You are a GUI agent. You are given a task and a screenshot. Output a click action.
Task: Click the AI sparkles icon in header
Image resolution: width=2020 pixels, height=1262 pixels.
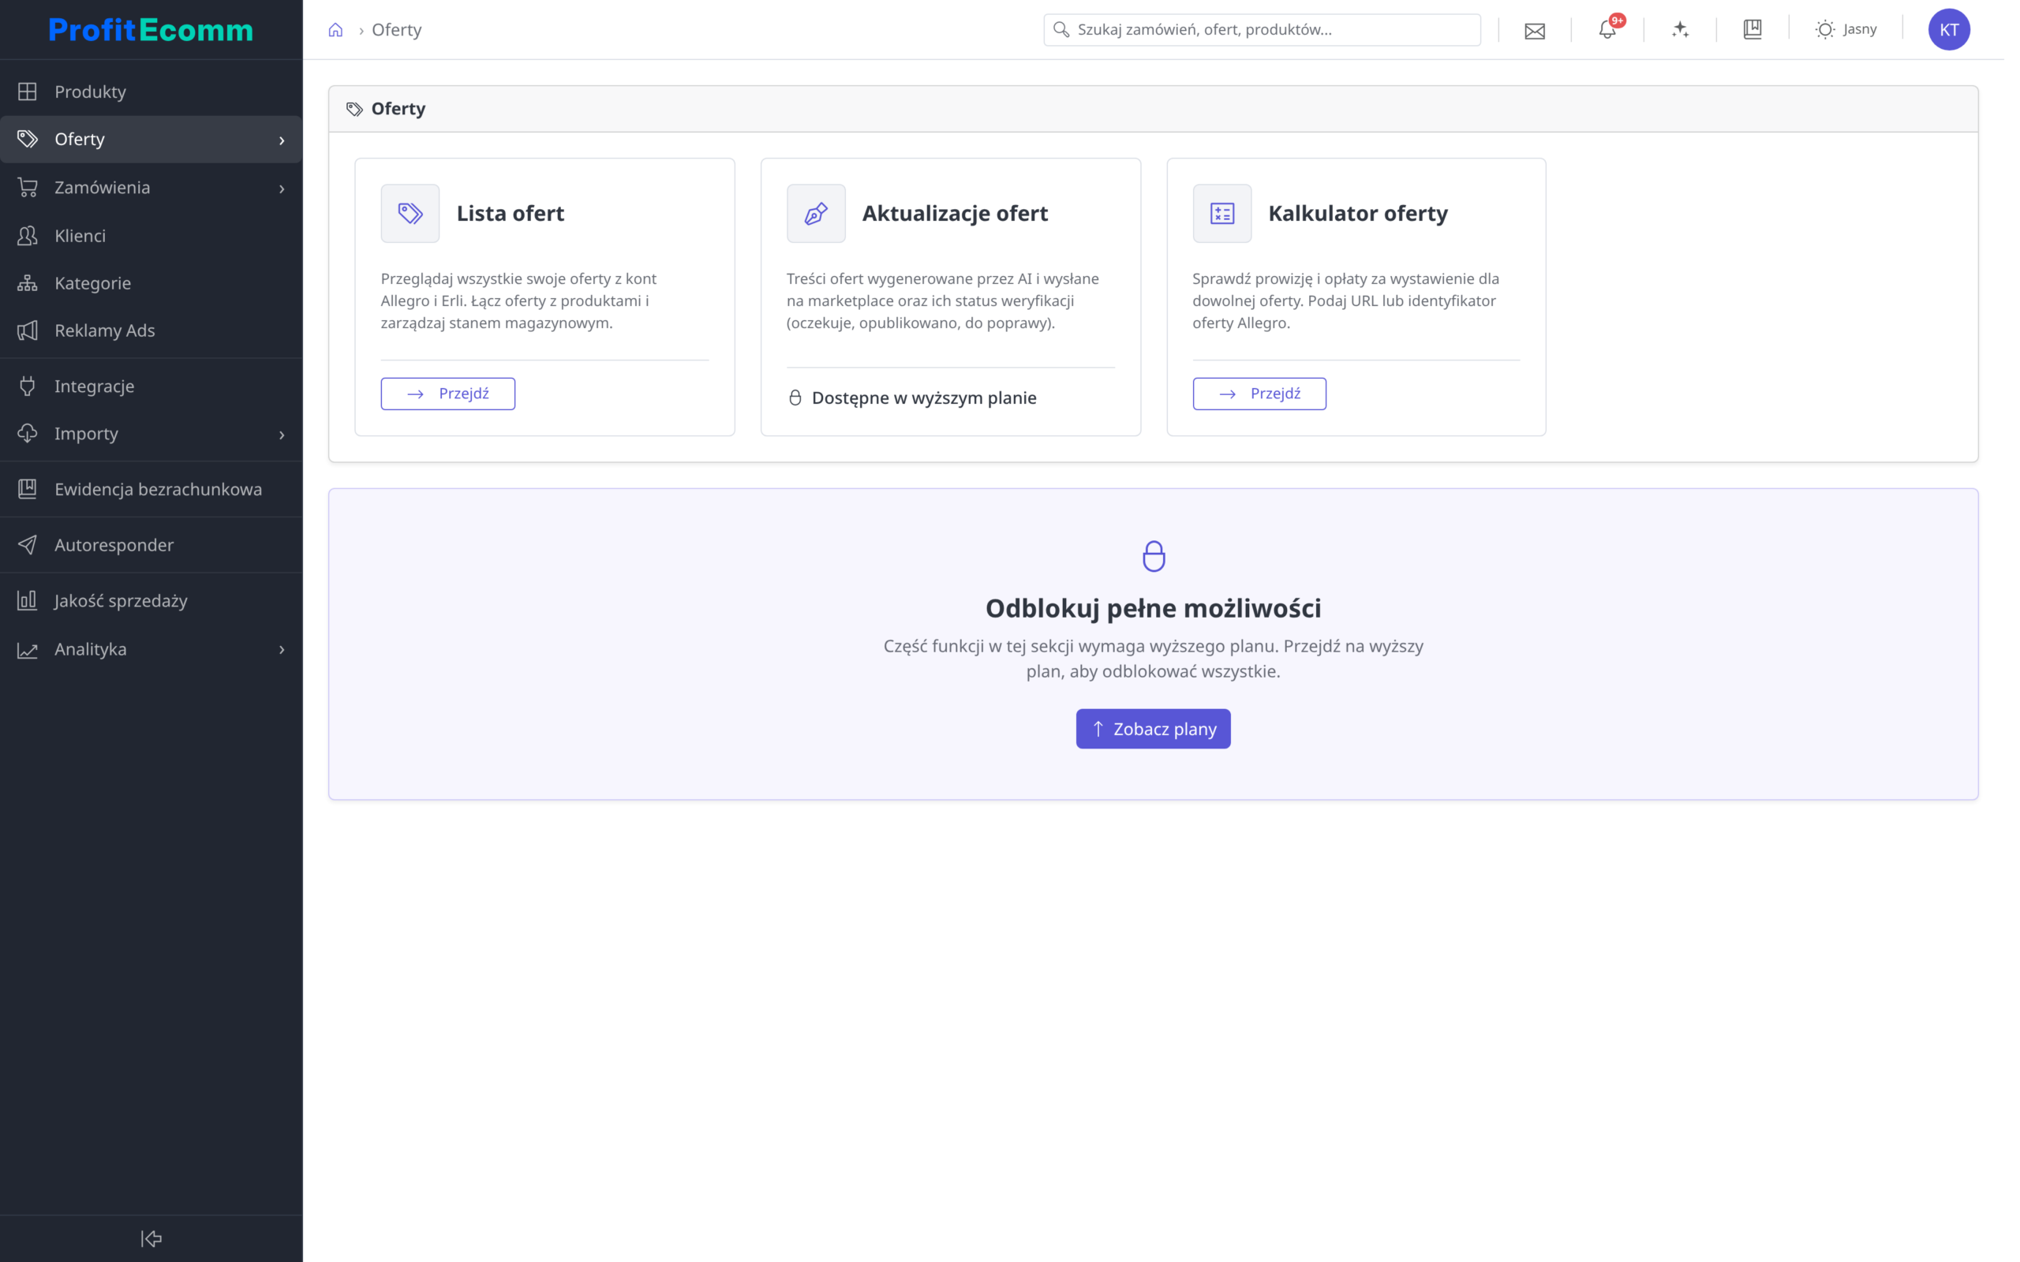(x=1679, y=30)
